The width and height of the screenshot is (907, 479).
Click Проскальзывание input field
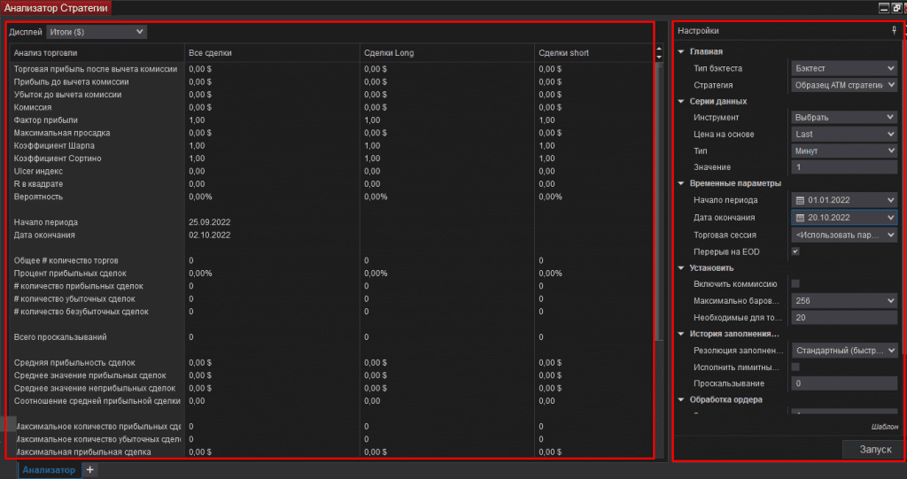844,383
